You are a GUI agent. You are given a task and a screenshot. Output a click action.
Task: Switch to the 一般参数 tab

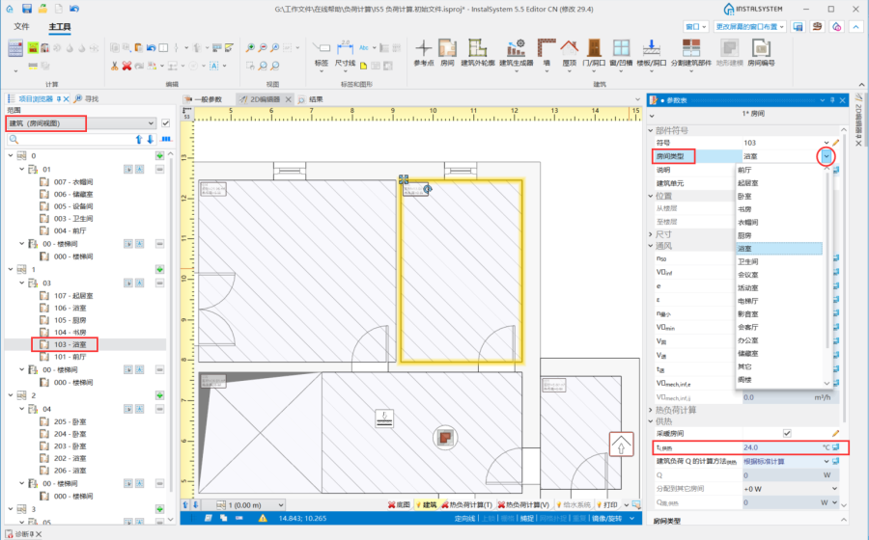(x=208, y=99)
